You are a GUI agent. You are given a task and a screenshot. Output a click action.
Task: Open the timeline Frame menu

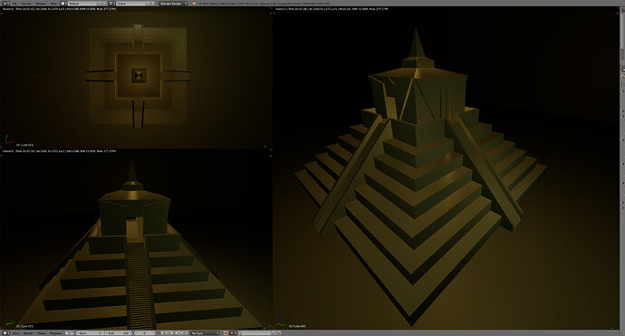pos(41,332)
